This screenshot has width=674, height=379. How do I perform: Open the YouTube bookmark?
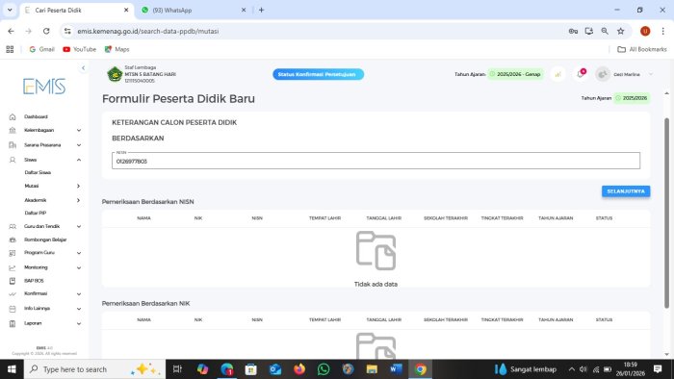pos(80,49)
